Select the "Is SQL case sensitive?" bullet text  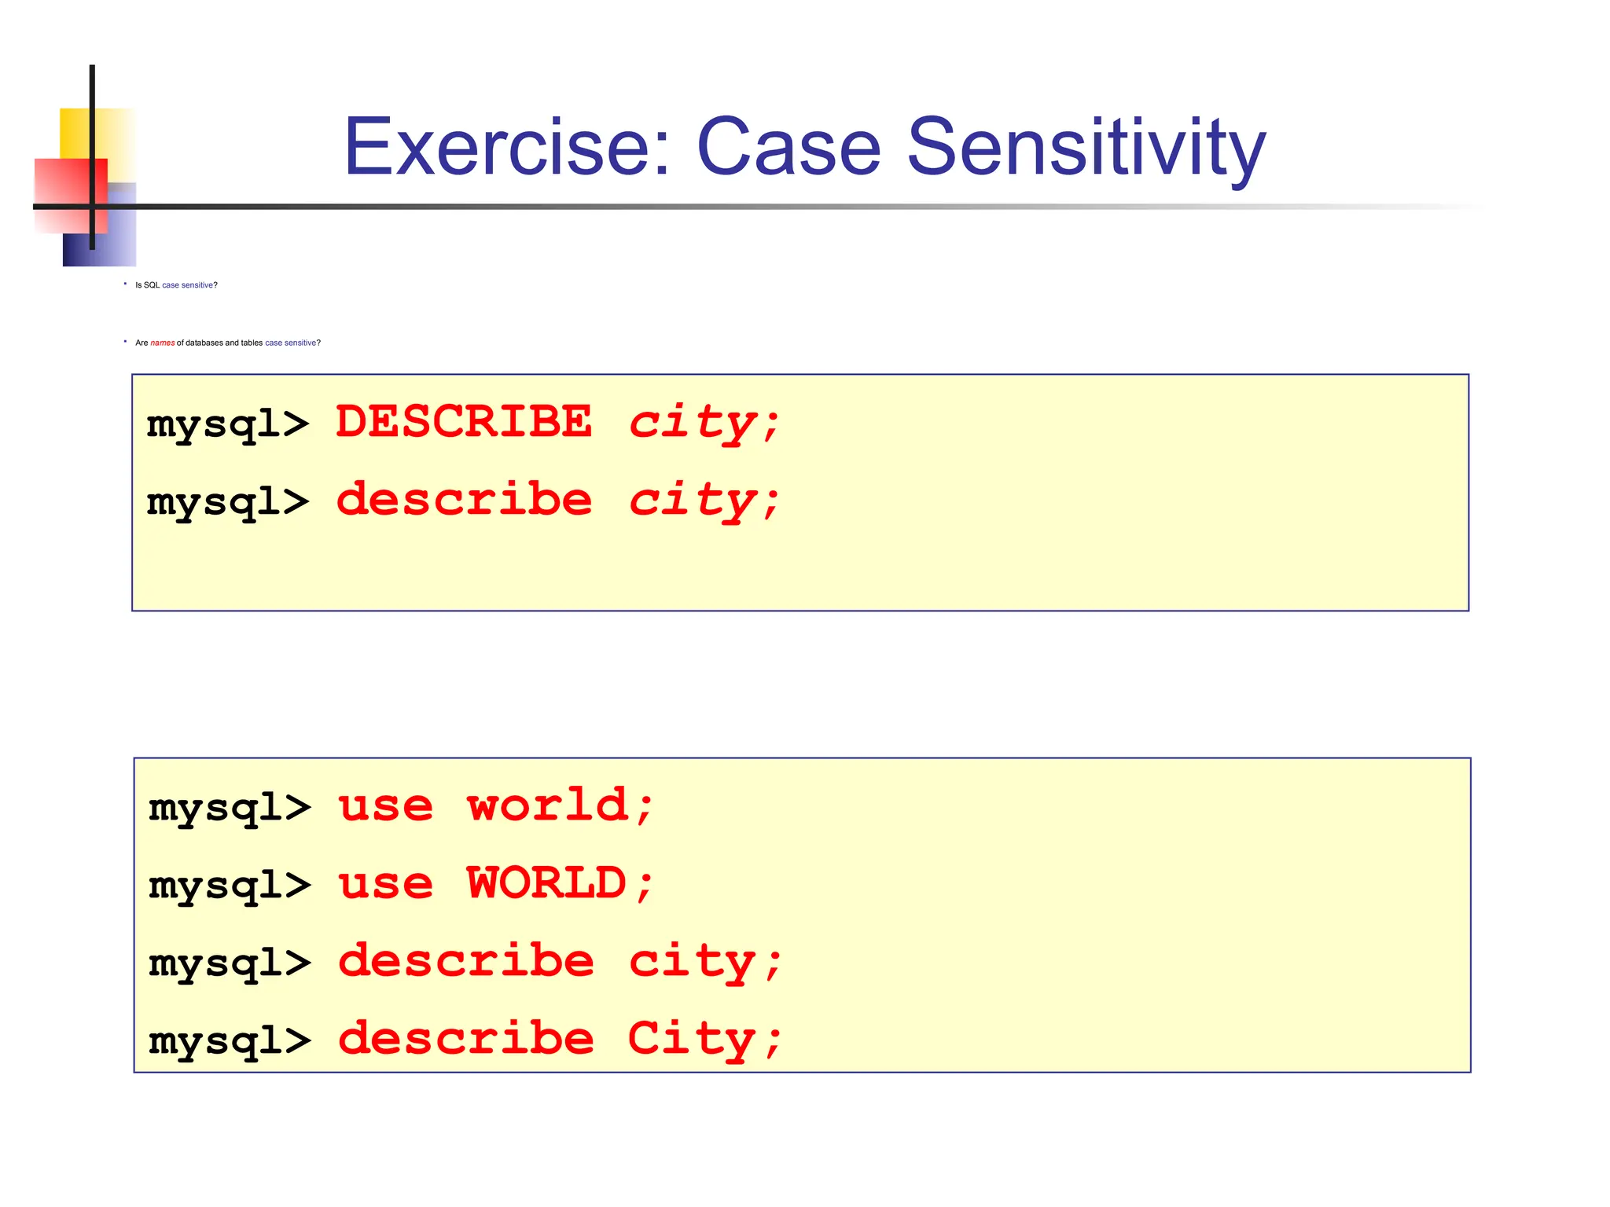(176, 285)
